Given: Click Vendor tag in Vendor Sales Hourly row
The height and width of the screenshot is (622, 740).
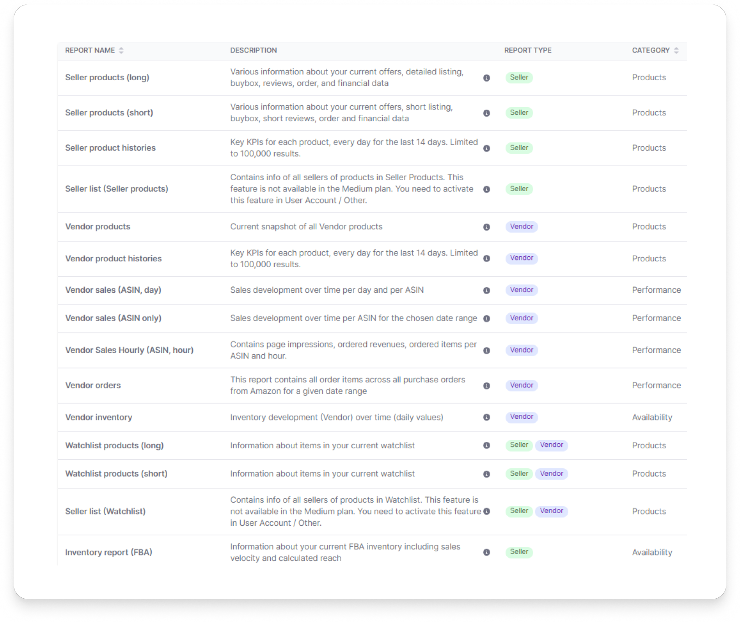Looking at the screenshot, I should 522,350.
